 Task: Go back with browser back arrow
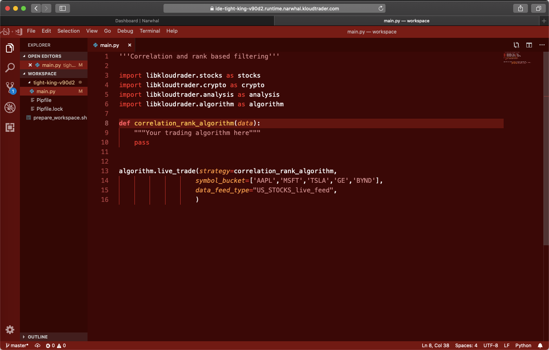pyautogui.click(x=36, y=8)
